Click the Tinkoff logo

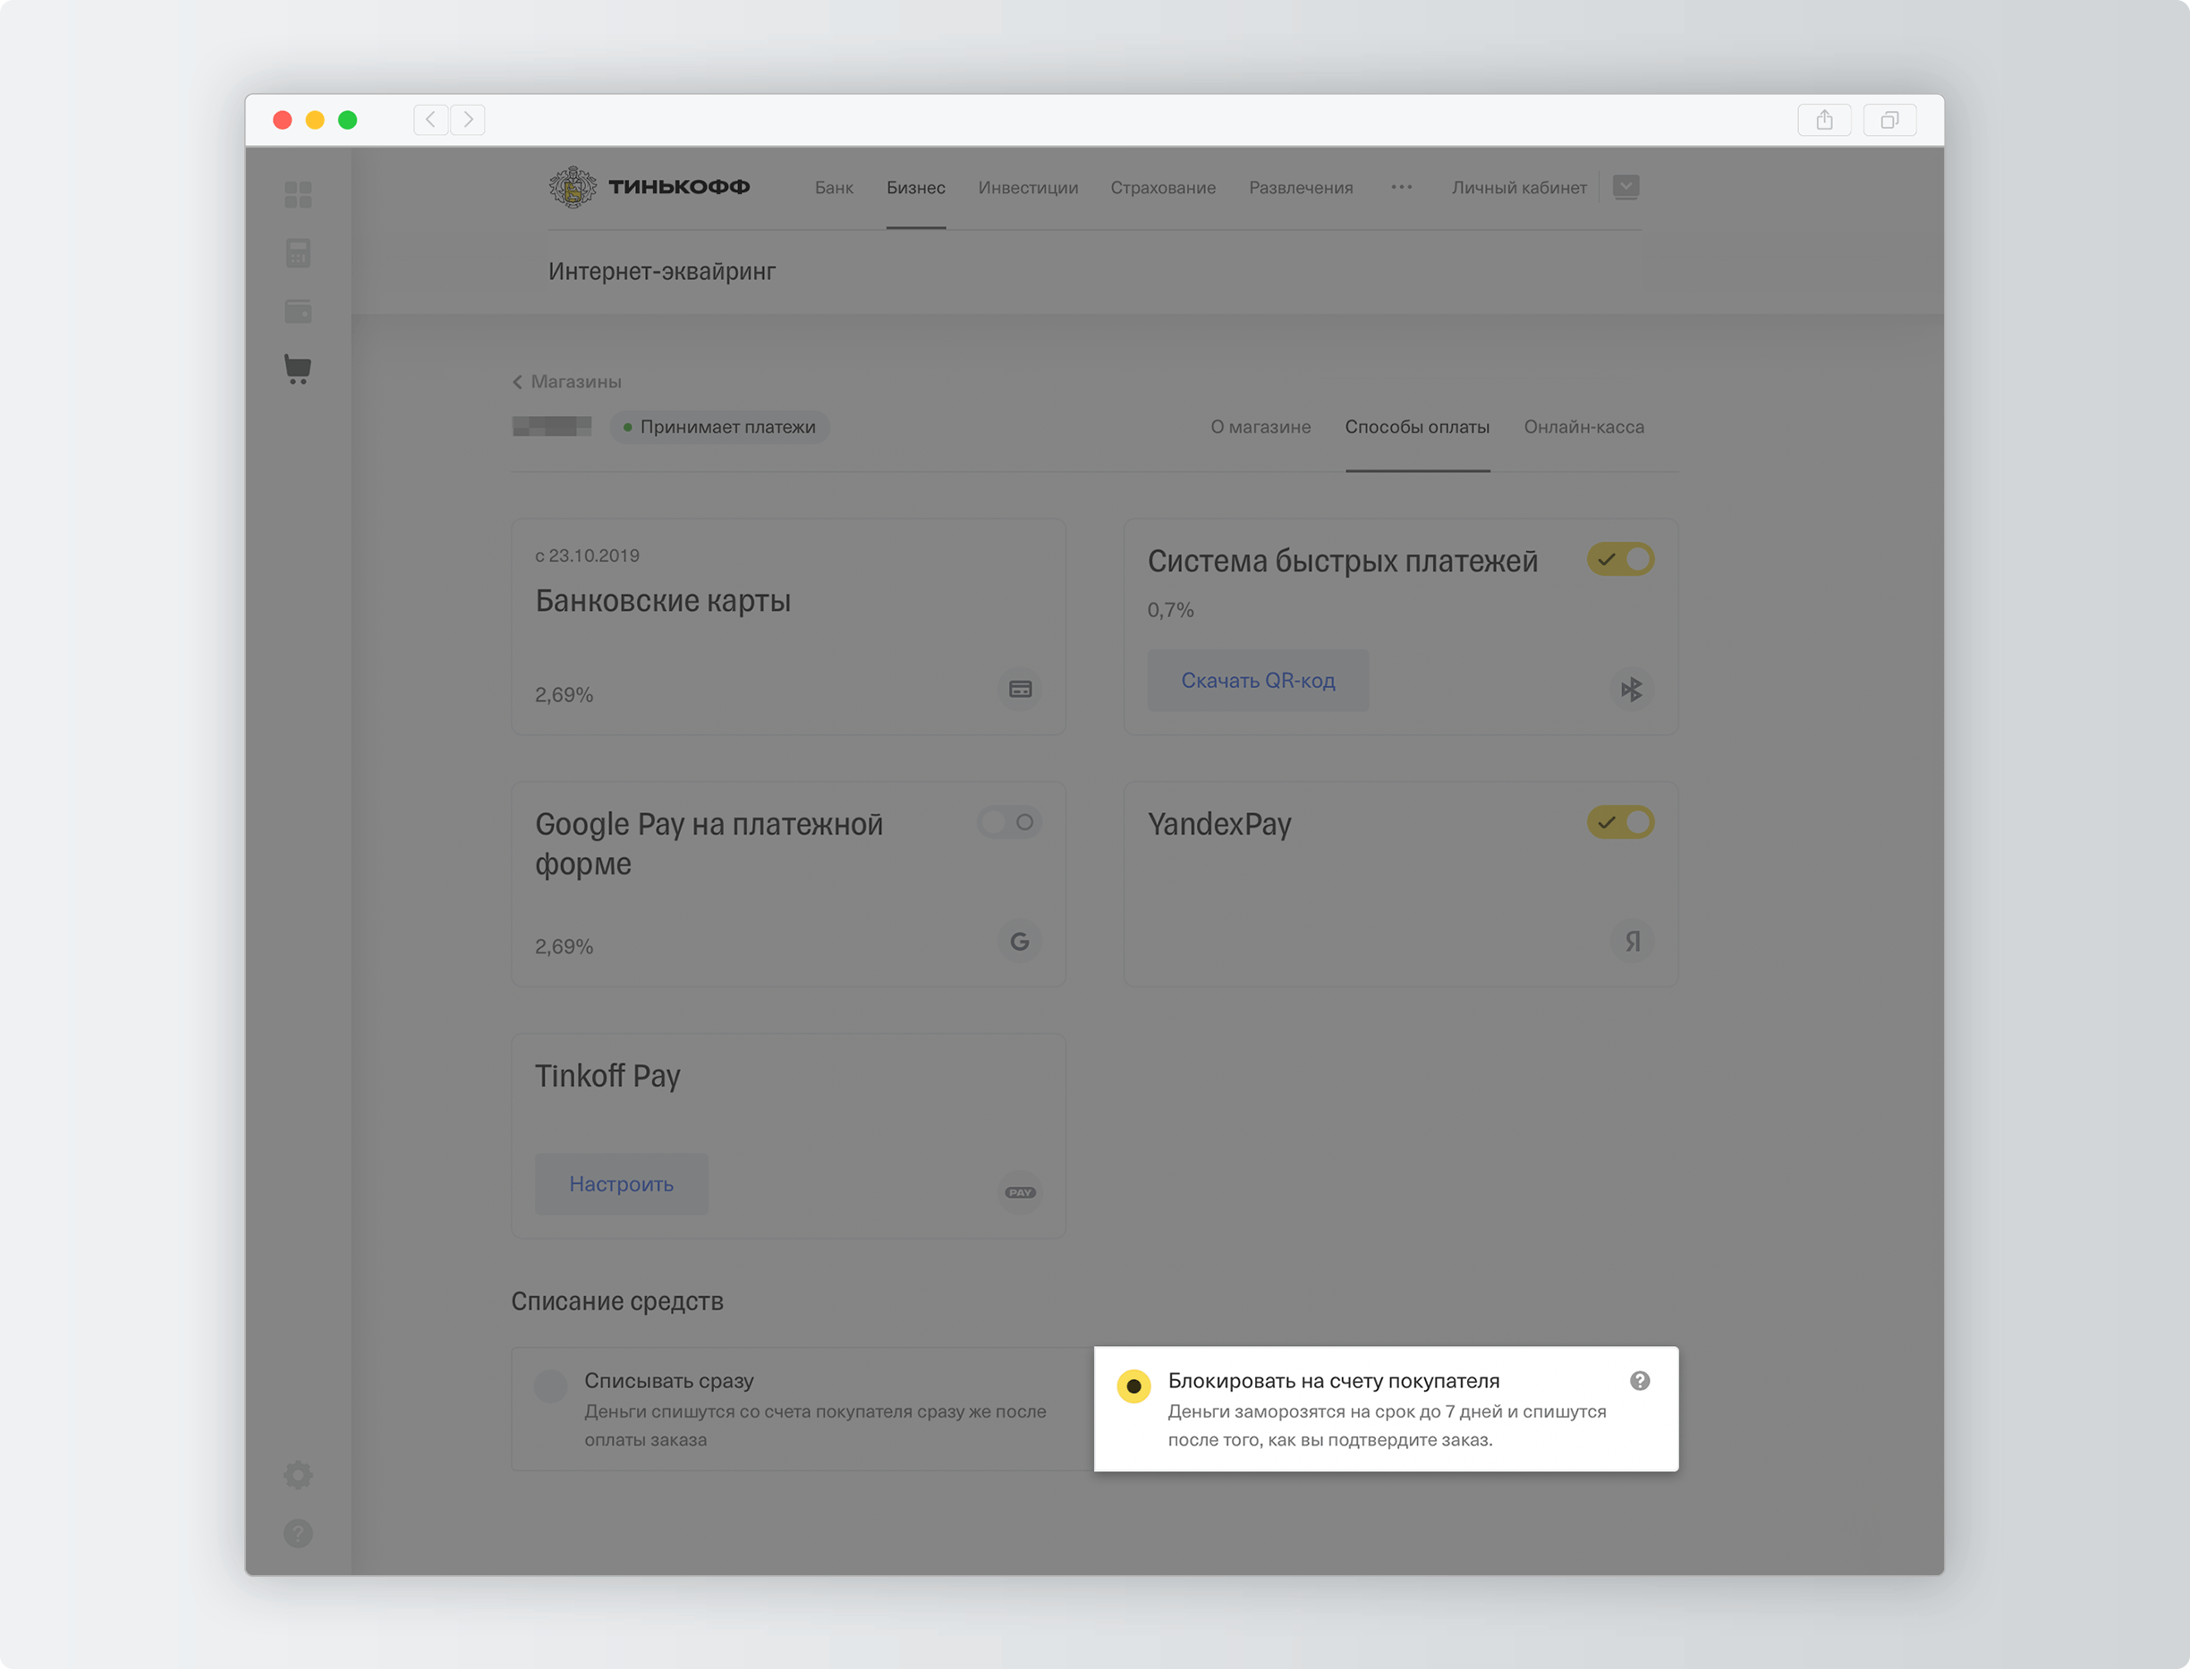pyautogui.click(x=649, y=187)
